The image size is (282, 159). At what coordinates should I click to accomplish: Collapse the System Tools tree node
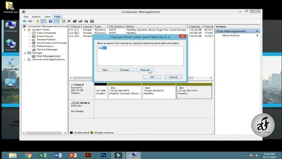click(25, 30)
